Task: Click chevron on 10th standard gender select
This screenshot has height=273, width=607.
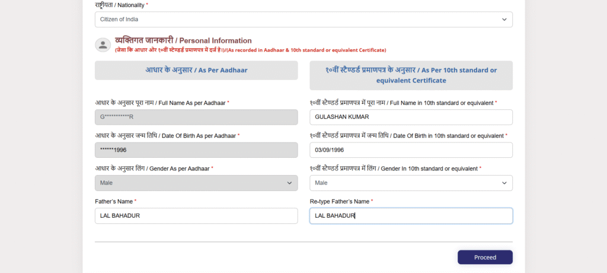Action: pyautogui.click(x=504, y=183)
